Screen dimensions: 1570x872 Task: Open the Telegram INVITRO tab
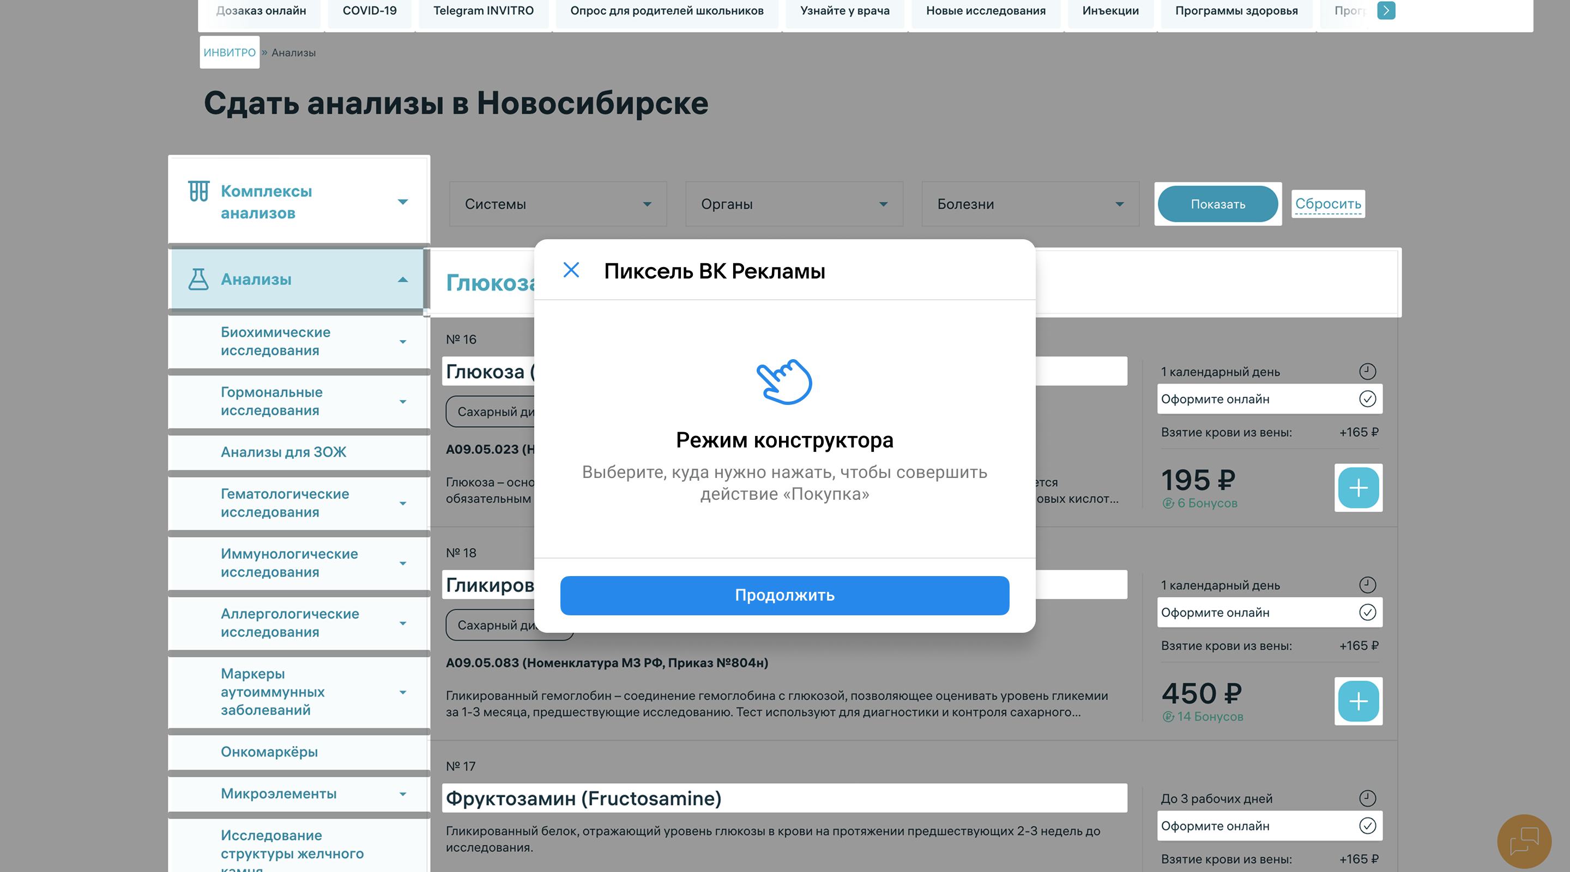point(484,11)
